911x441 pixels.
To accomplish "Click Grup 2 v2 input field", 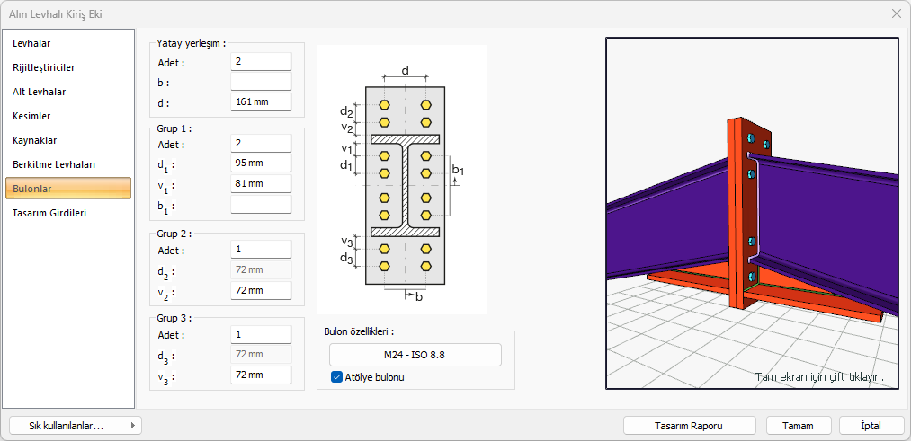I will tap(261, 290).
